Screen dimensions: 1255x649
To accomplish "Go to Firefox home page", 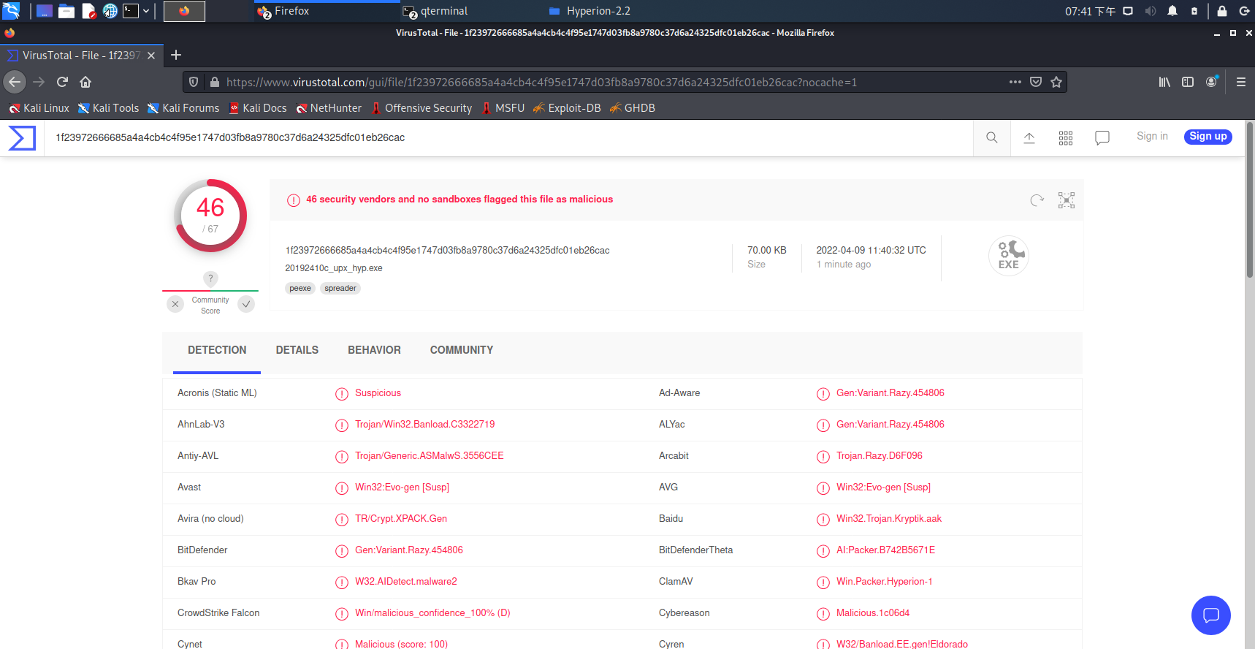I will pyautogui.click(x=85, y=82).
